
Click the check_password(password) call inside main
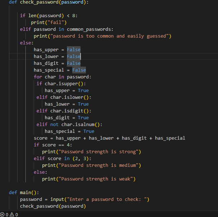point(53,206)
